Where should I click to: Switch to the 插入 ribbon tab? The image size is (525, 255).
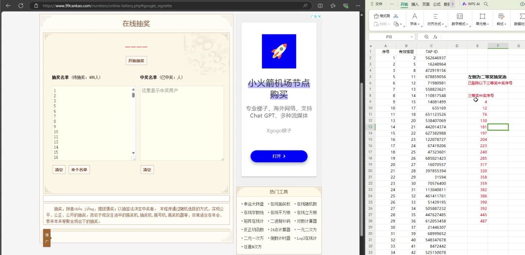[x=415, y=4]
